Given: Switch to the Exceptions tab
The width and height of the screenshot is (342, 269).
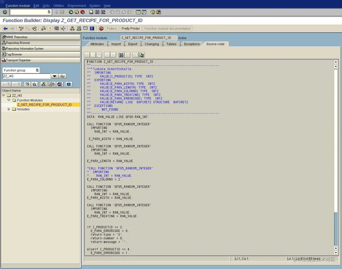Looking at the screenshot, I should [x=192, y=44].
